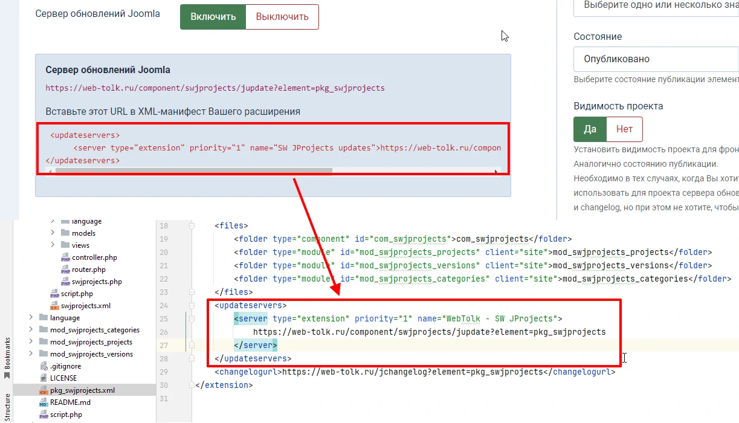This screenshot has height=423, width=739.
Task: Click the LICENSE file icon
Action: pyautogui.click(x=44, y=378)
